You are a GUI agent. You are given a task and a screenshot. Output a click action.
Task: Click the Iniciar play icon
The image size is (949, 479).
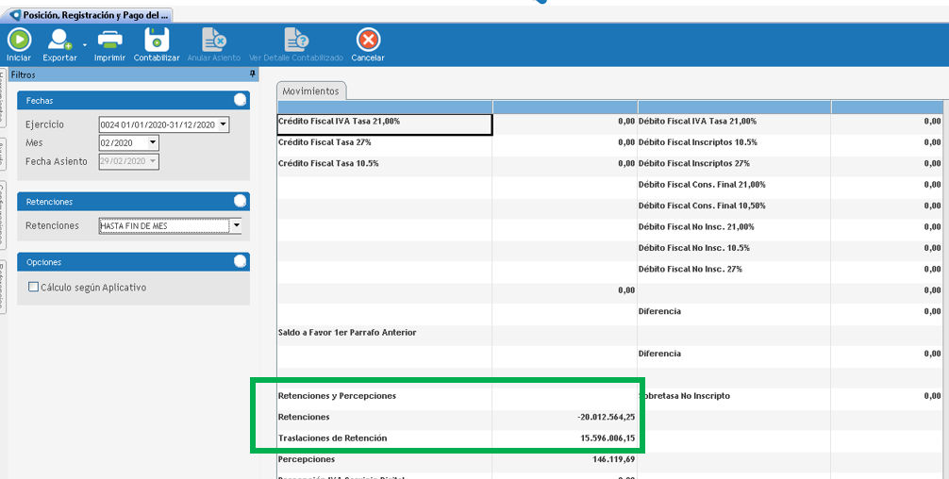pos(19,40)
